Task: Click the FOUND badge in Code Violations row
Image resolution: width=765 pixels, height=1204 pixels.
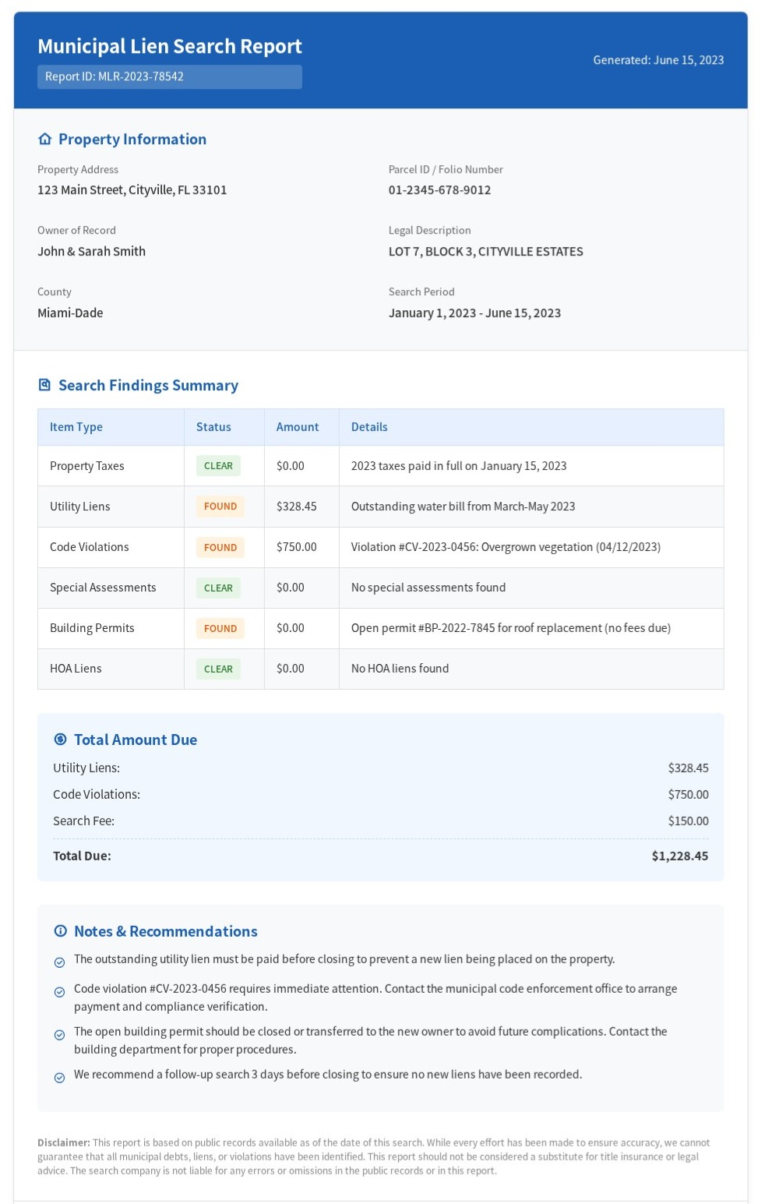Action: tap(220, 547)
